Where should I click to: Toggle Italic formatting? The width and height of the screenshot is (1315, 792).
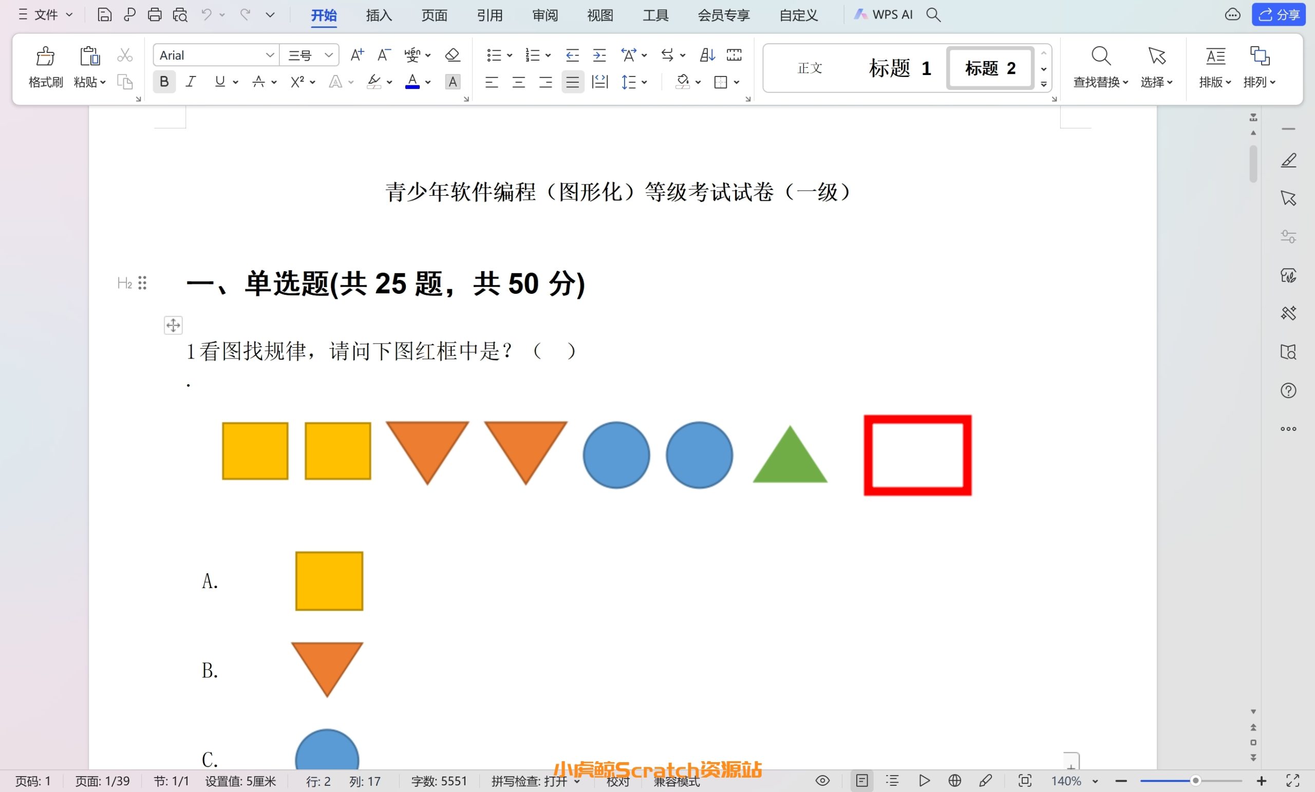click(x=191, y=82)
